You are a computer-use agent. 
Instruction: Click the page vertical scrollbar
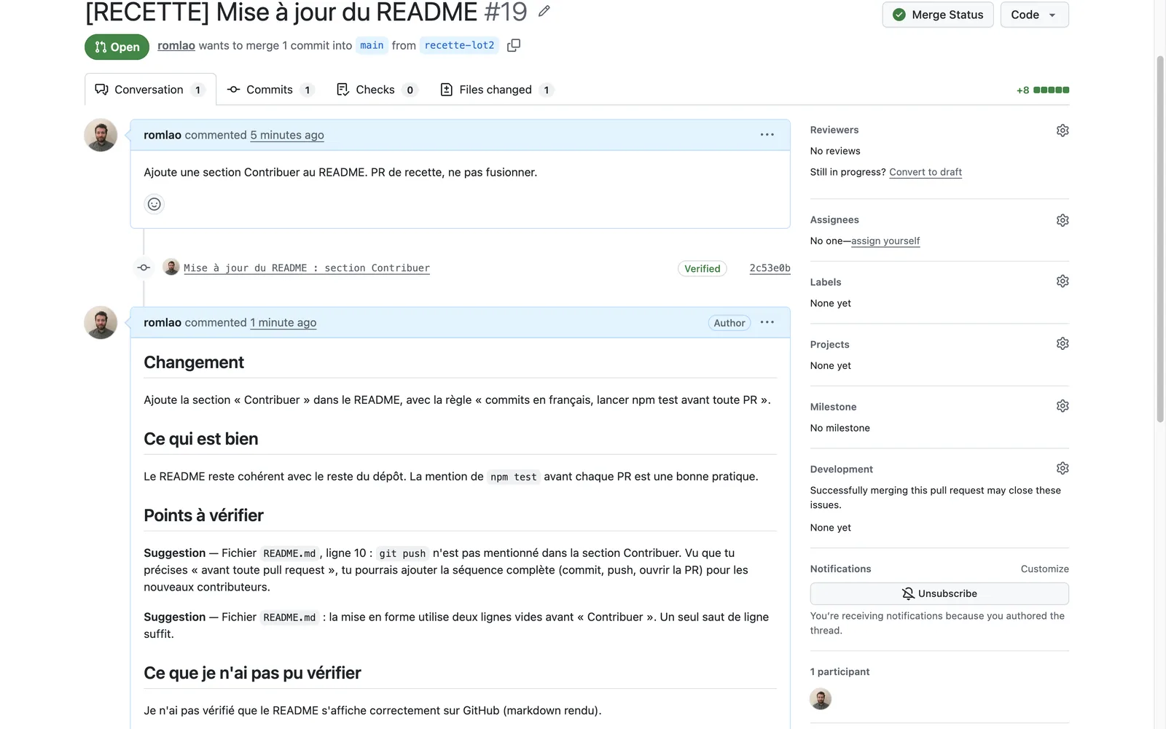[1160, 238]
